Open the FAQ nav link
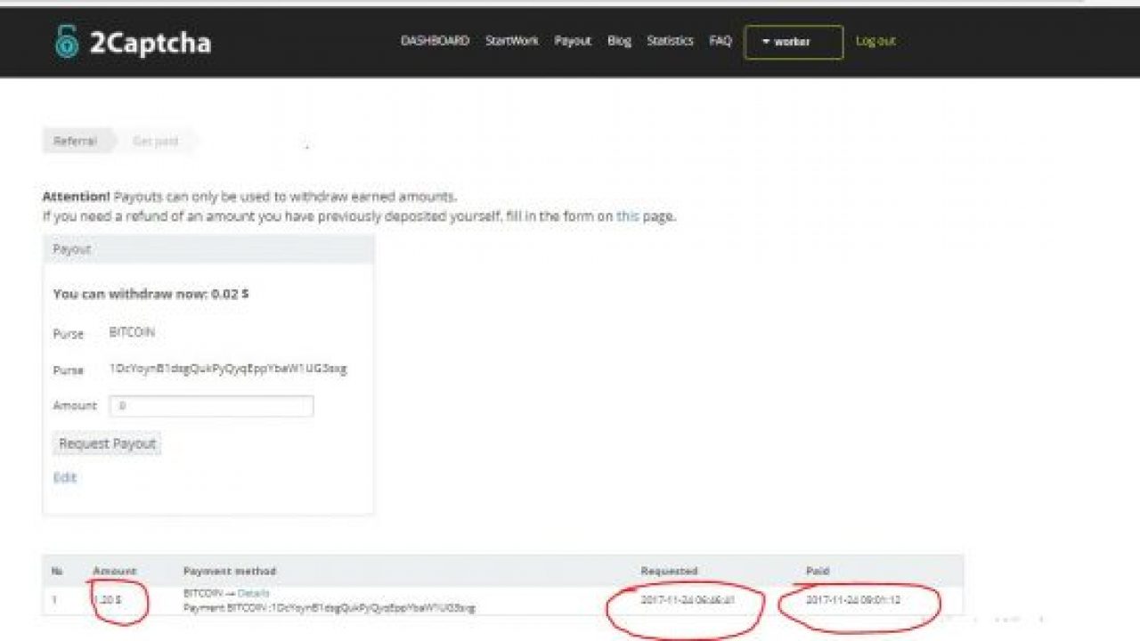The height and width of the screenshot is (641, 1140). point(721,41)
